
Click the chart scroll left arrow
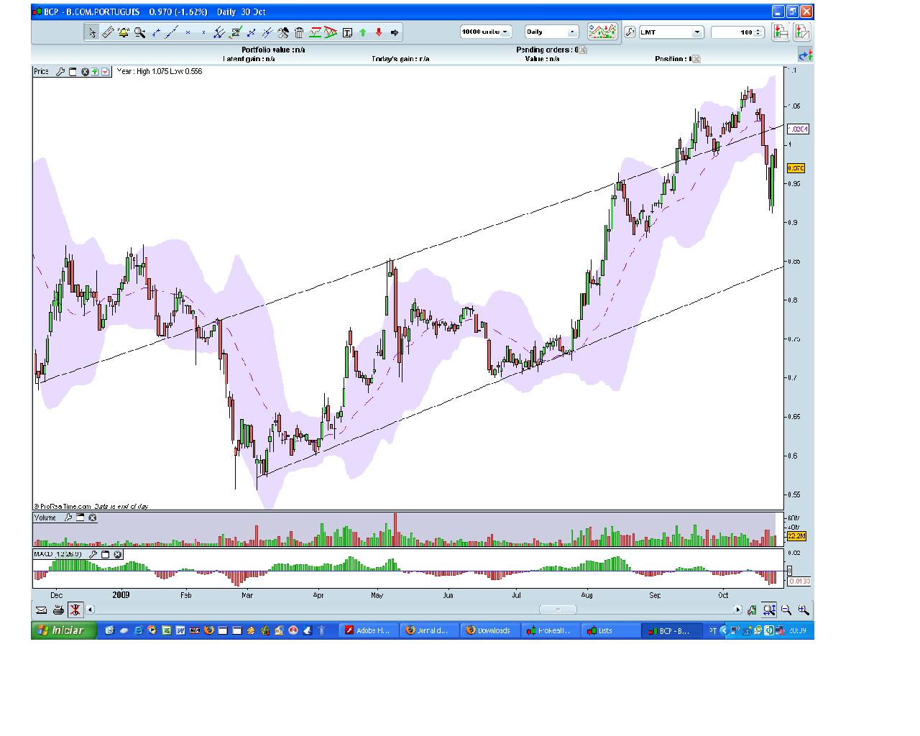pyautogui.click(x=91, y=610)
